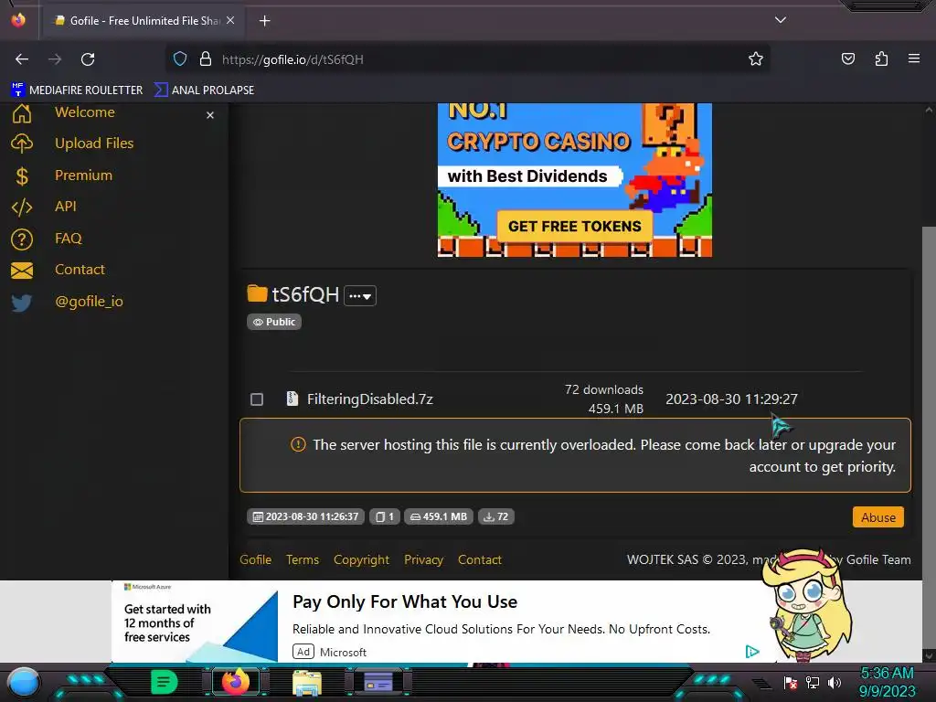Open the Firefox hamburger menu

point(914,59)
